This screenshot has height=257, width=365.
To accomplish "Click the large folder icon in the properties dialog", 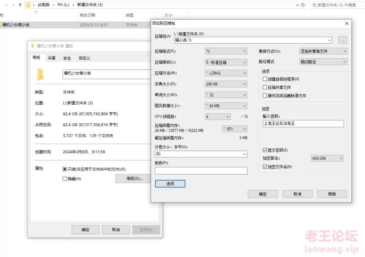I will point(40,74).
